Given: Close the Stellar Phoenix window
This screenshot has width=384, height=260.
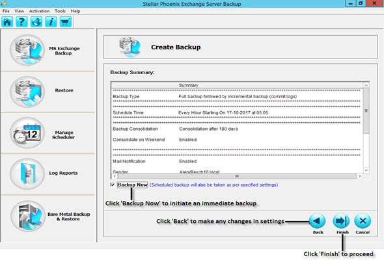Looking at the screenshot, I should pyautogui.click(x=374, y=3).
